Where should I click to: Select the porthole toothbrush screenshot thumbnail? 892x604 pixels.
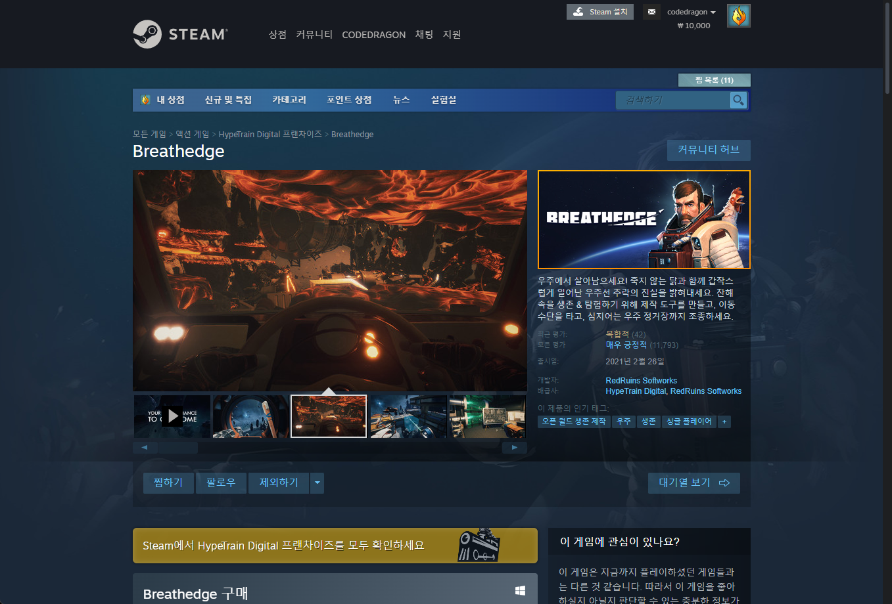pos(250,416)
